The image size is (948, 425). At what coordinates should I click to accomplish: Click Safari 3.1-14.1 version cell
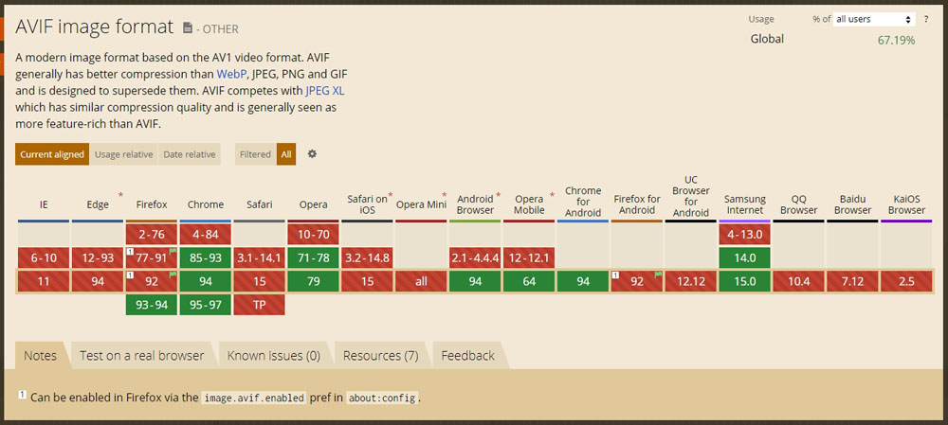pyautogui.click(x=260, y=257)
